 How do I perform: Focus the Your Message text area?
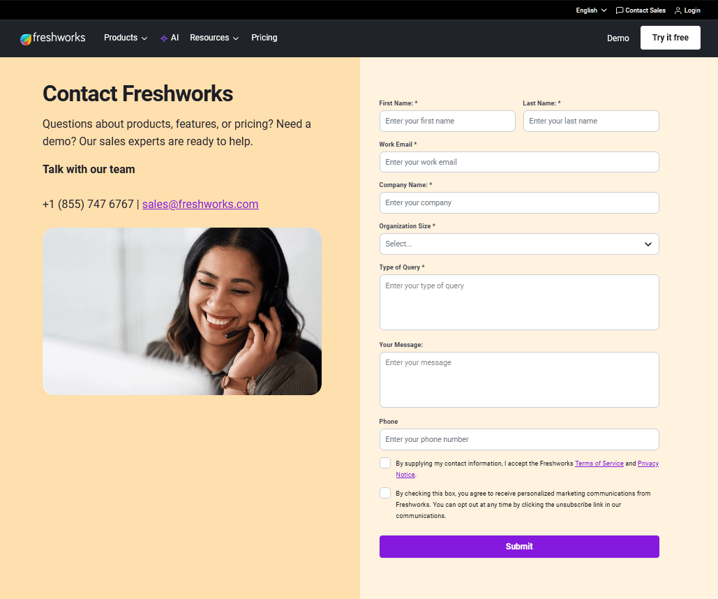point(519,380)
